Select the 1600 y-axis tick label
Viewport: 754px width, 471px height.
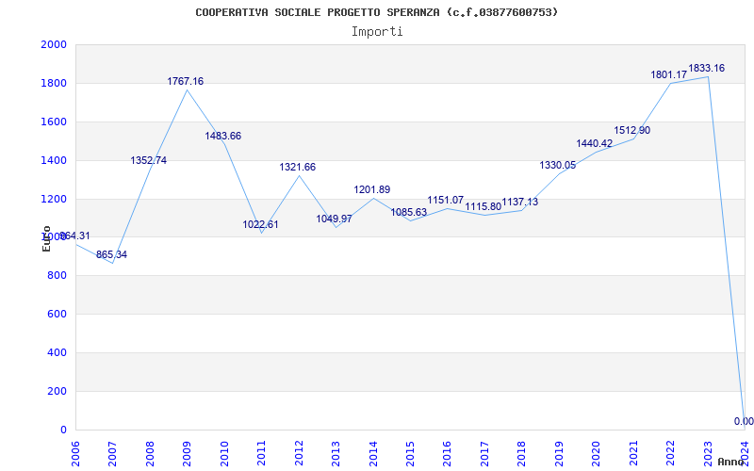pos(54,122)
